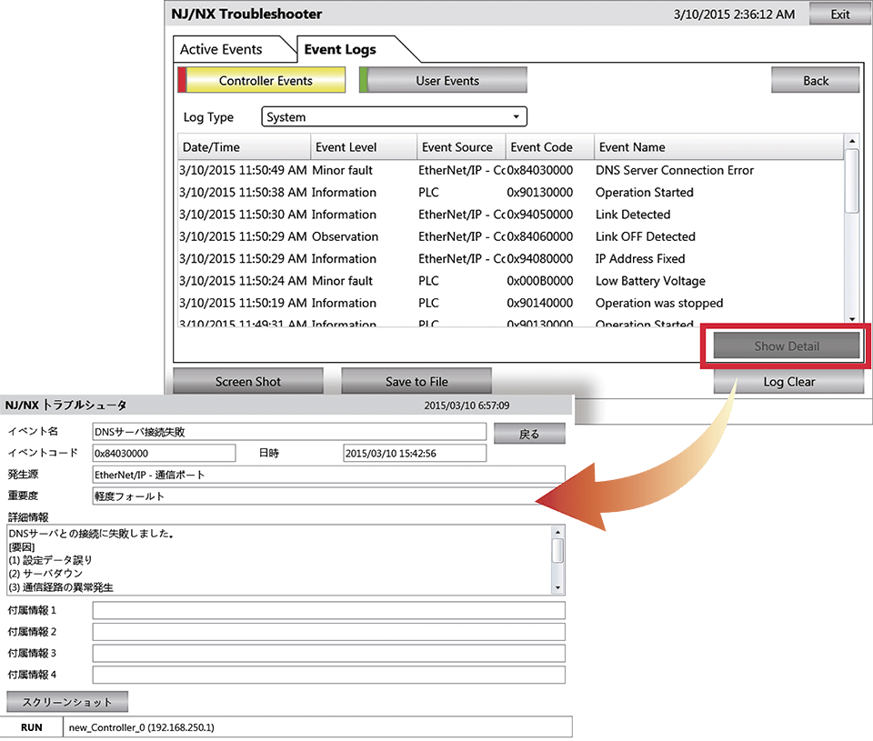
Task: Toggle the User Events button
Action: 443,80
